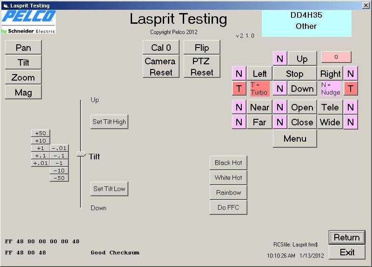Click the Stop button
Viewport: 372px width, 267px height.
[x=295, y=74]
